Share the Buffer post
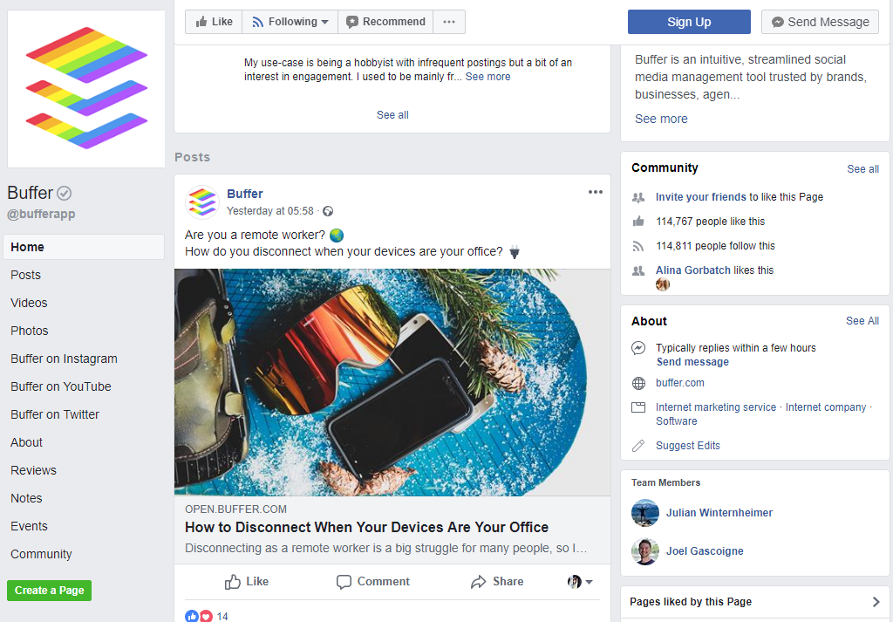The width and height of the screenshot is (893, 622). coord(497,582)
